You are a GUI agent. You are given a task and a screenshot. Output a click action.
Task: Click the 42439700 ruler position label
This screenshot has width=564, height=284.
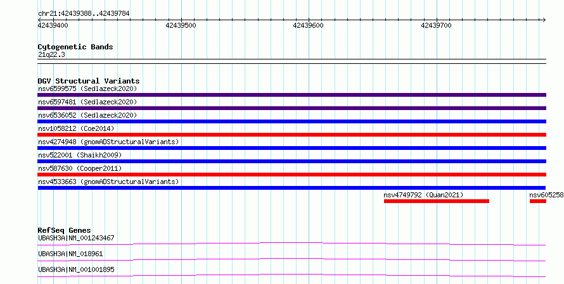point(436,25)
